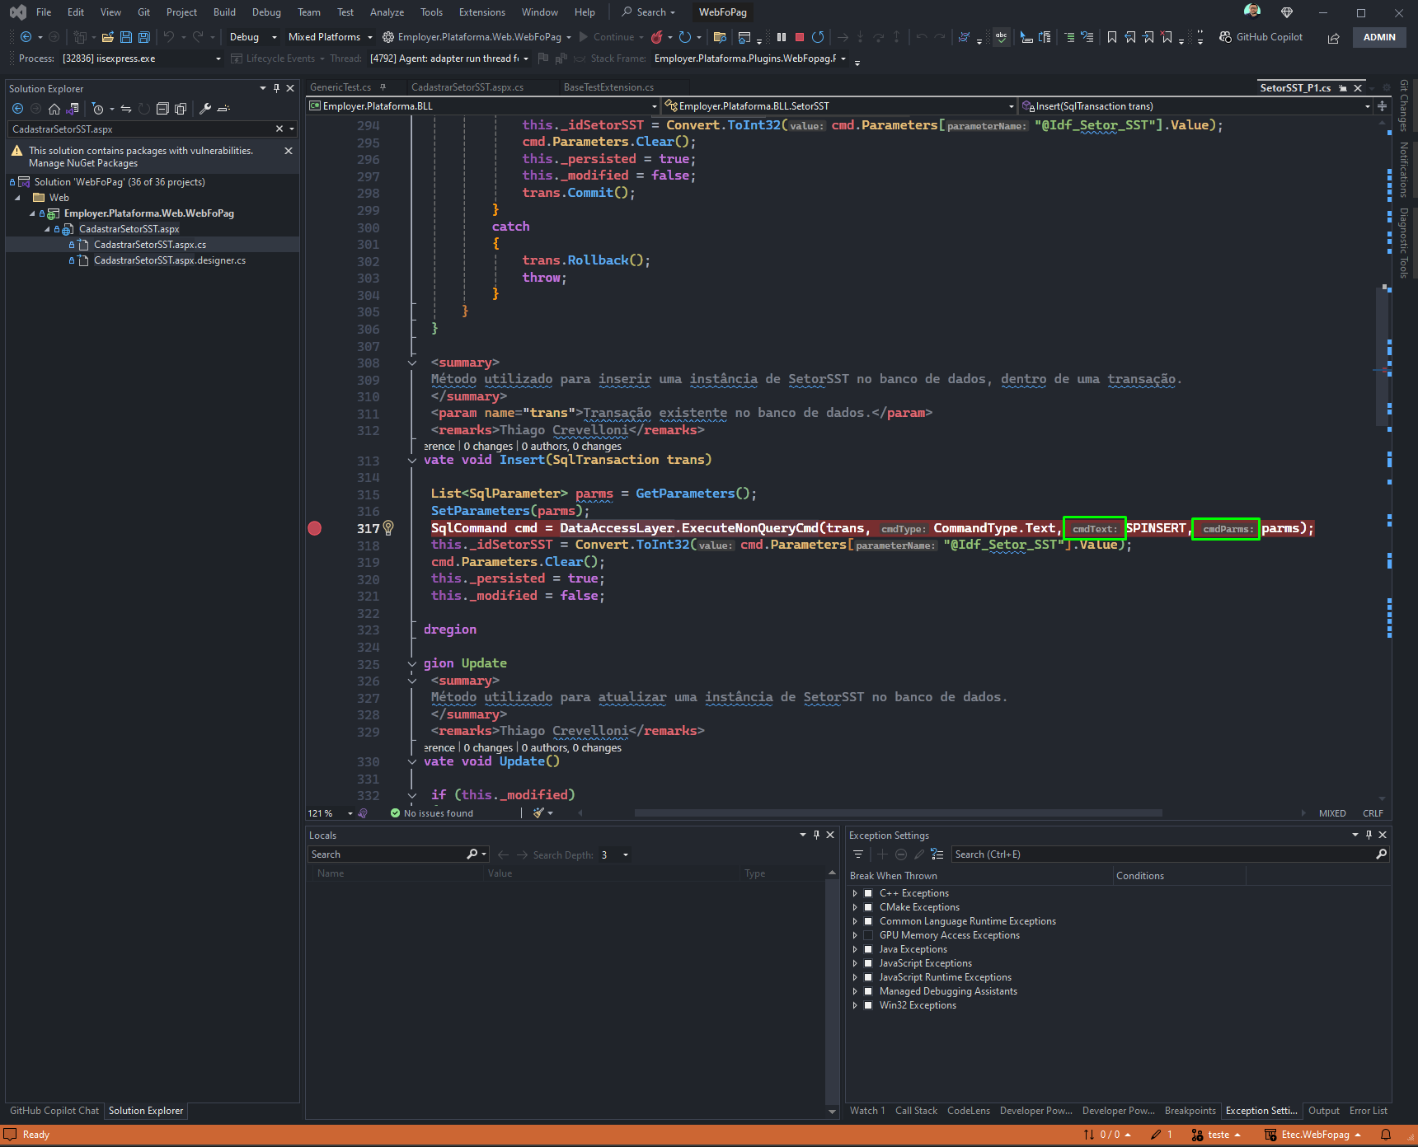Open the lightbulb quick actions on line 317
The height and width of the screenshot is (1147, 1418).
(388, 528)
